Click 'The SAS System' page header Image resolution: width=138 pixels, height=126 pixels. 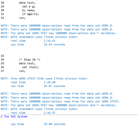pyautogui.click(x=16, y=117)
